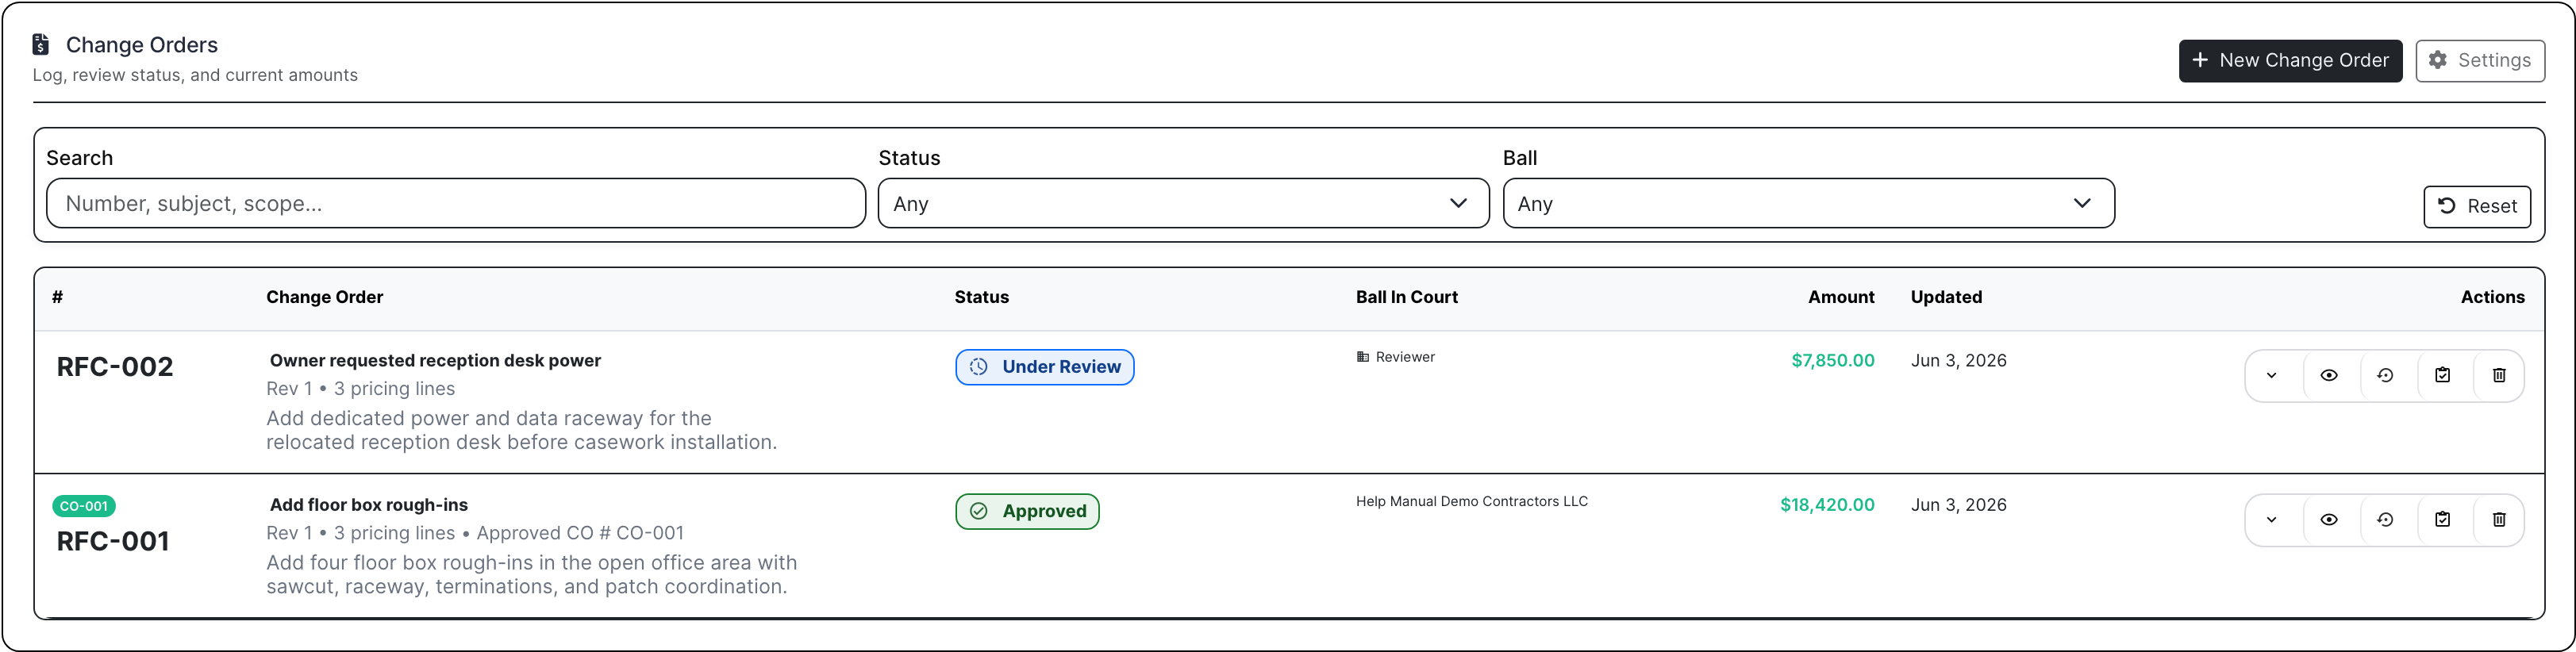Click the clock icon in Under Review badge

tap(979, 367)
